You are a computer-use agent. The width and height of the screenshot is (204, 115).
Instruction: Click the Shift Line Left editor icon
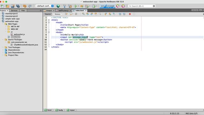coord(120,14)
